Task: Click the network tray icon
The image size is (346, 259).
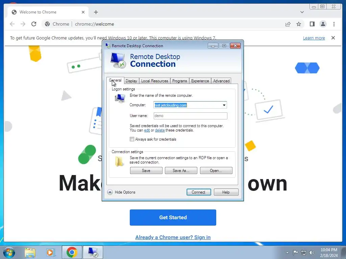Action: click(x=304, y=253)
